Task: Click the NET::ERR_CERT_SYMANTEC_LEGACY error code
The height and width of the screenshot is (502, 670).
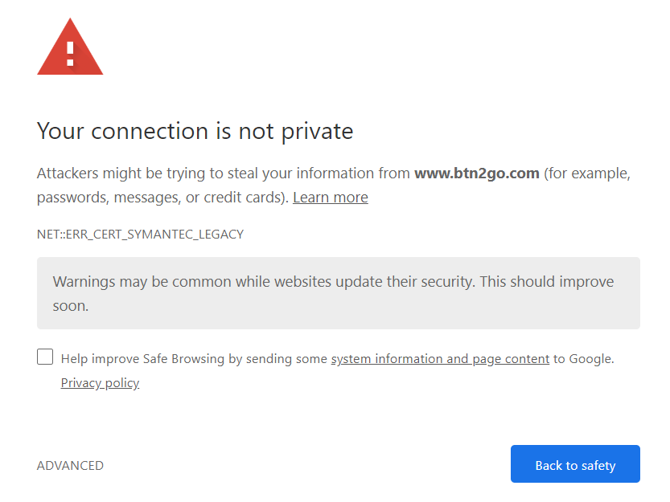Action: point(140,235)
